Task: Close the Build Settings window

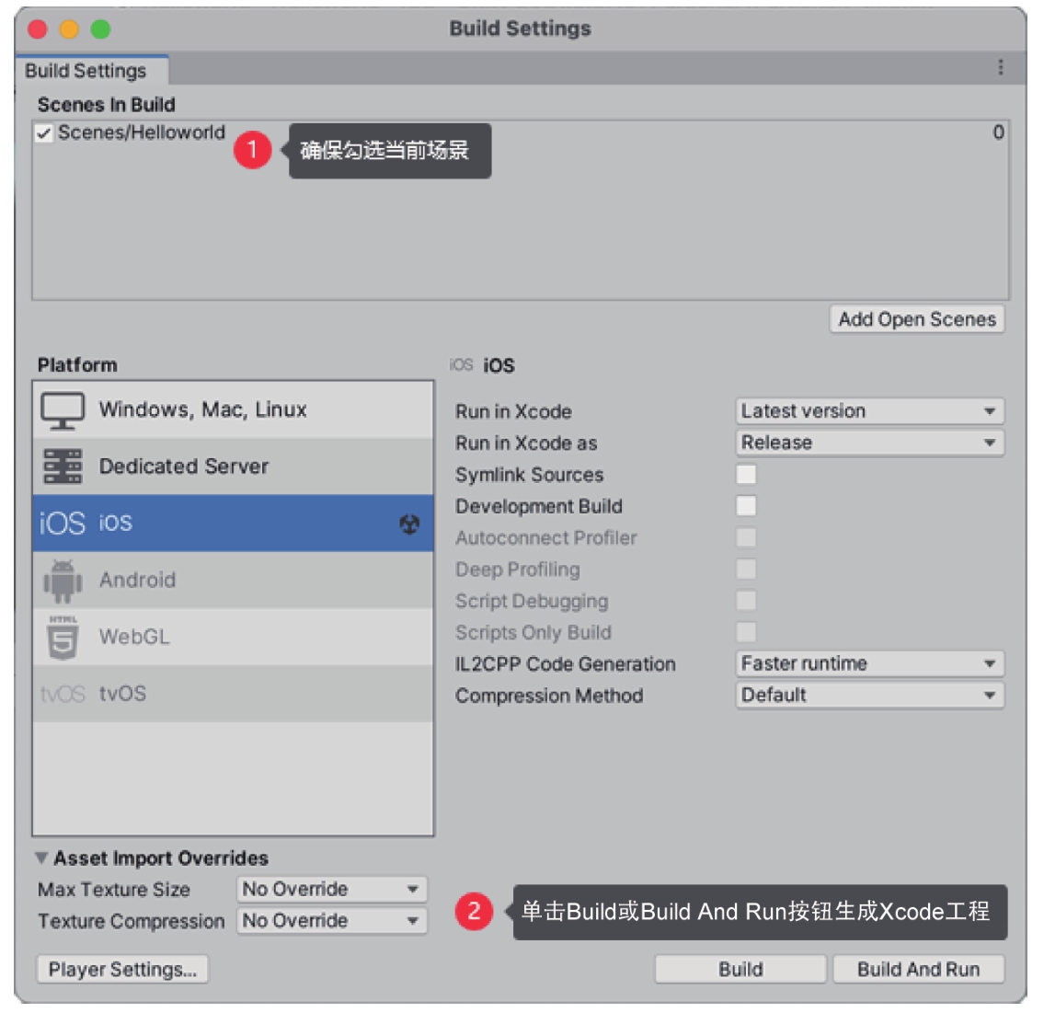Action: [x=38, y=29]
